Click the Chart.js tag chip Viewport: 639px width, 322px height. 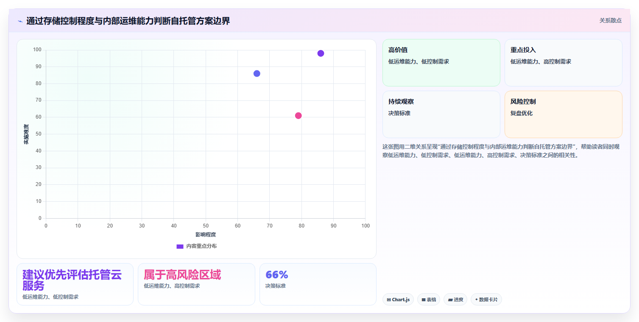pos(398,300)
